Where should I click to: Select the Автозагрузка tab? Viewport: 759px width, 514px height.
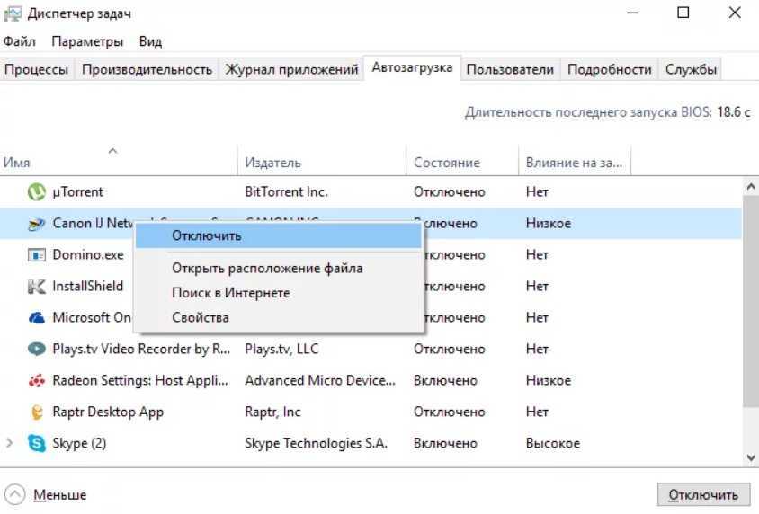point(412,67)
